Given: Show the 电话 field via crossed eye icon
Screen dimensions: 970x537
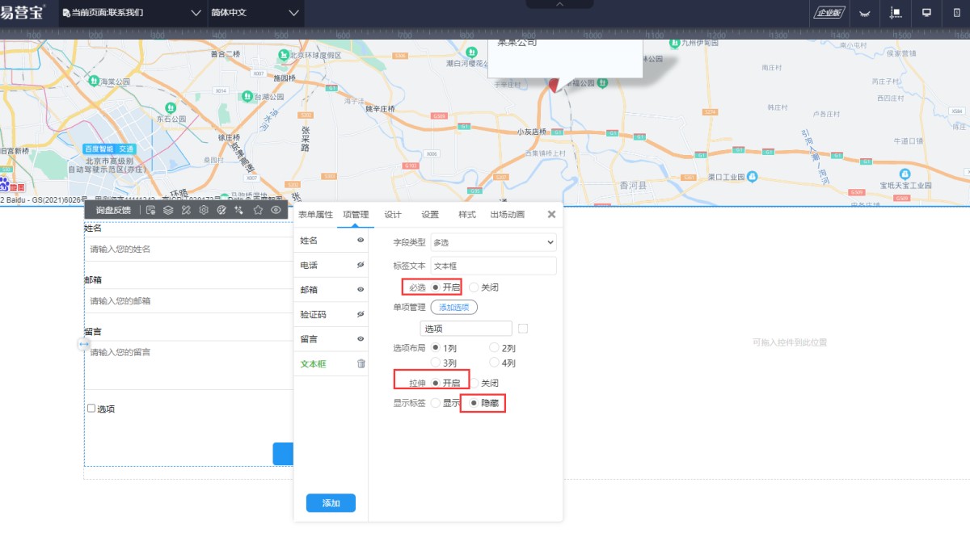Looking at the screenshot, I should (x=361, y=265).
